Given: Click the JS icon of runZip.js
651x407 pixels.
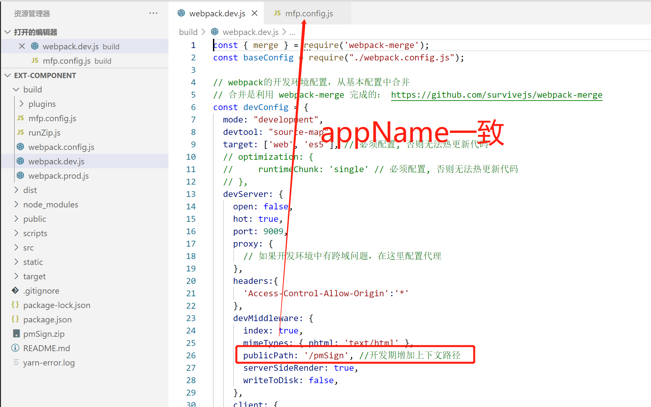Looking at the screenshot, I should [x=21, y=133].
